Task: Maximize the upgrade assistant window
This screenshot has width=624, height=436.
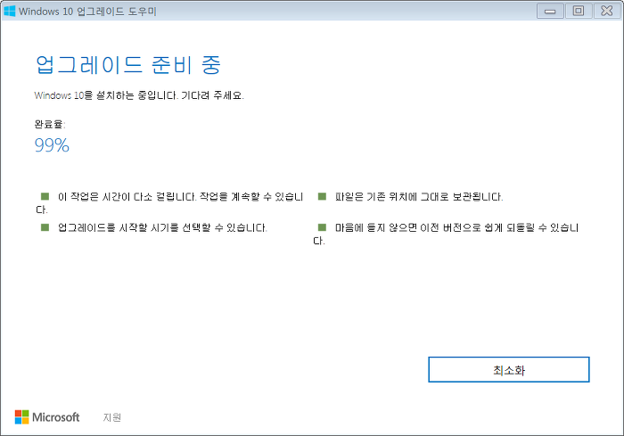Action: click(x=579, y=12)
